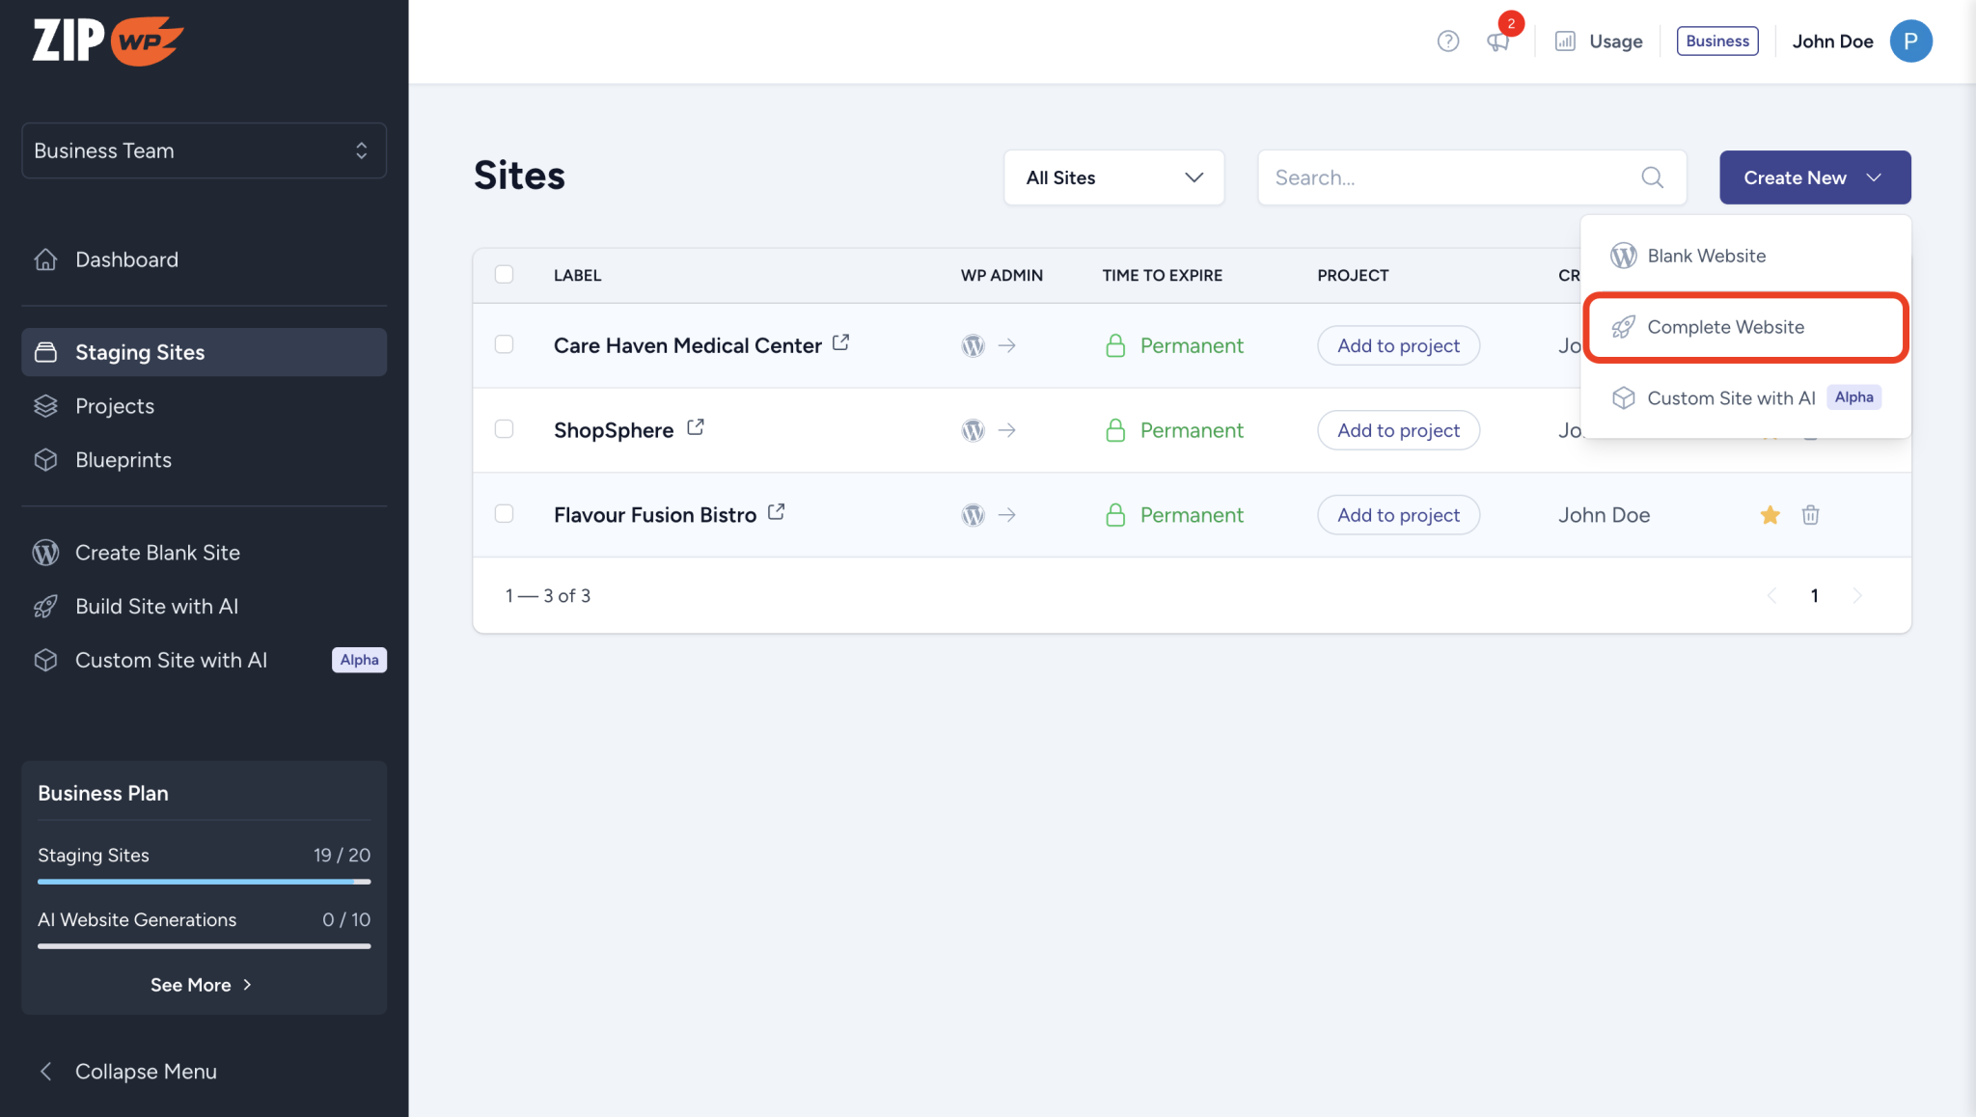Open the notifications bell with badge
The width and height of the screenshot is (1976, 1117).
[x=1496, y=41]
